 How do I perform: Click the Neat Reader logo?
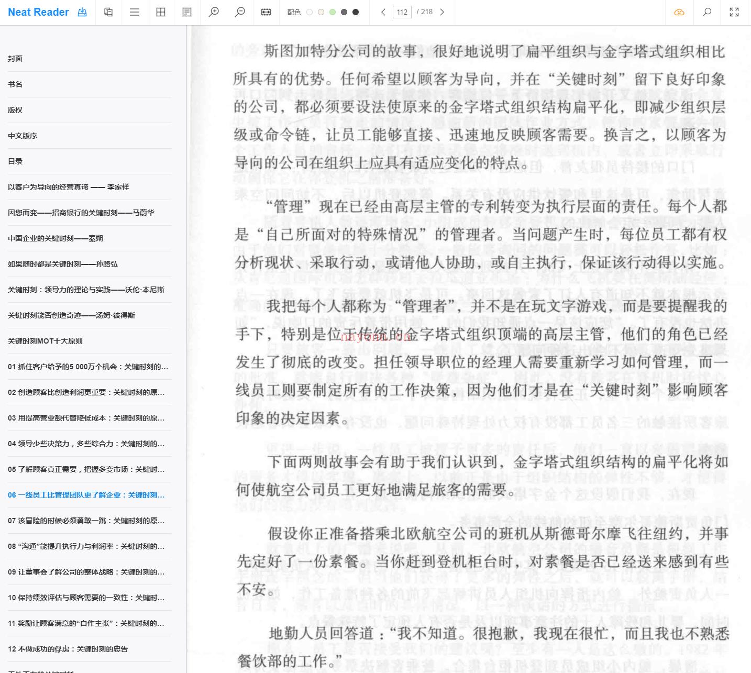click(38, 12)
